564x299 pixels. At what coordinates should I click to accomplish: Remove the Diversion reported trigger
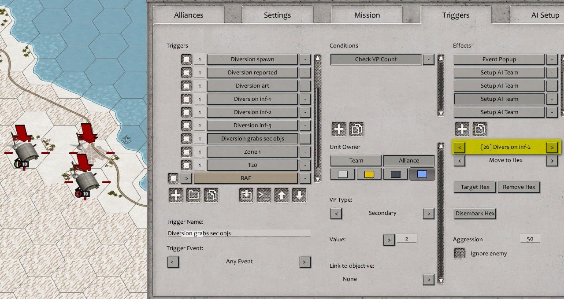[x=305, y=73]
